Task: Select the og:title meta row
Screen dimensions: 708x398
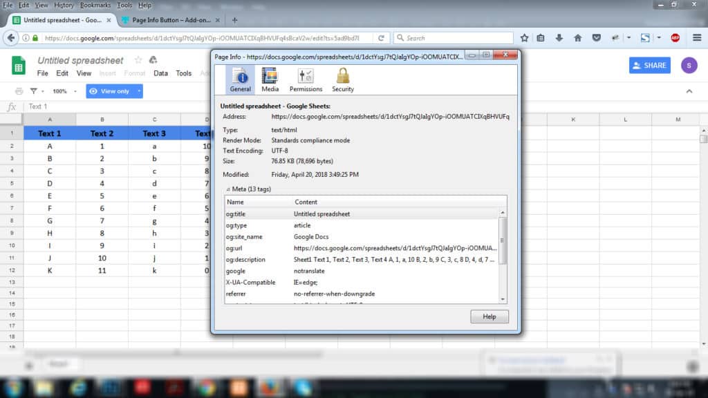Action: [361, 214]
